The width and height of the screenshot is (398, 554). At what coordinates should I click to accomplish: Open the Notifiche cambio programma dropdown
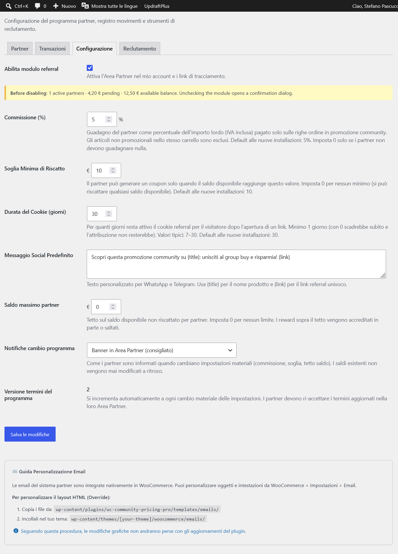click(161, 350)
